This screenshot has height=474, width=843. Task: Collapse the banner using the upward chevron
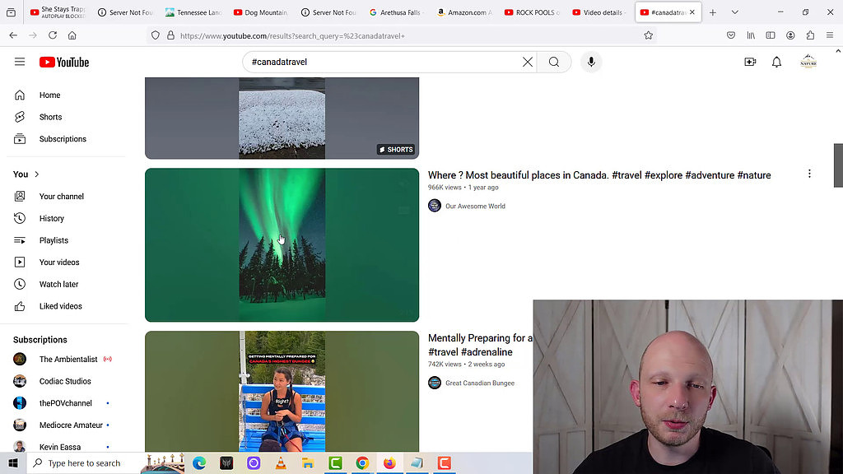point(836,49)
